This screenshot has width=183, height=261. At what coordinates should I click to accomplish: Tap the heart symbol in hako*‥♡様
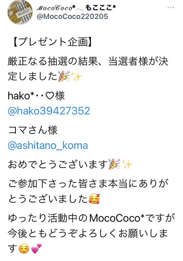[x=50, y=96]
